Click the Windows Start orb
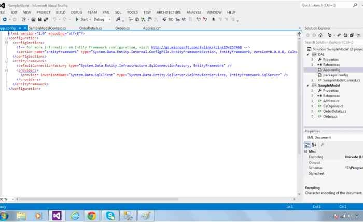Viewport: 363px width, 222px height. pyautogui.click(x=4, y=216)
